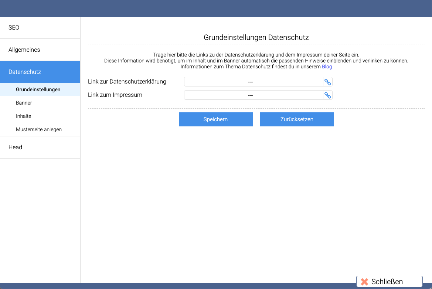Click the Grundeinstellungen Datenschutz heading

[256, 37]
